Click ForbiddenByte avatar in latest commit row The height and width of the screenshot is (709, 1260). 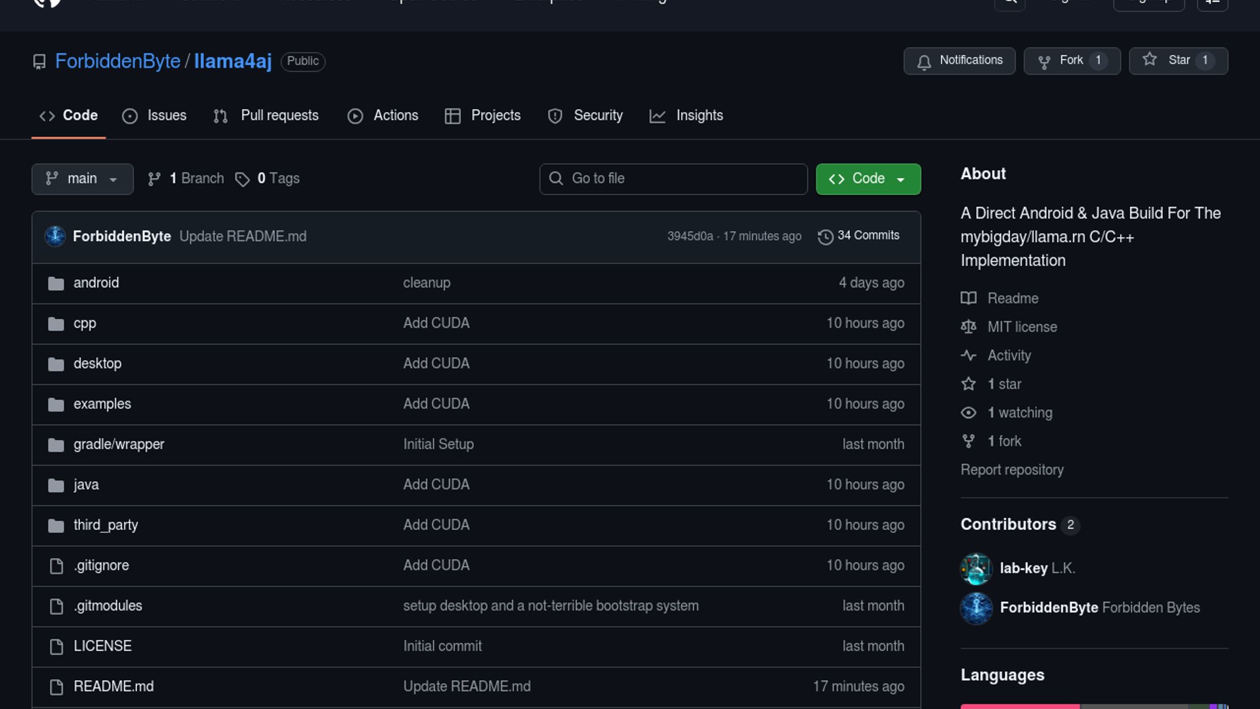tap(55, 236)
